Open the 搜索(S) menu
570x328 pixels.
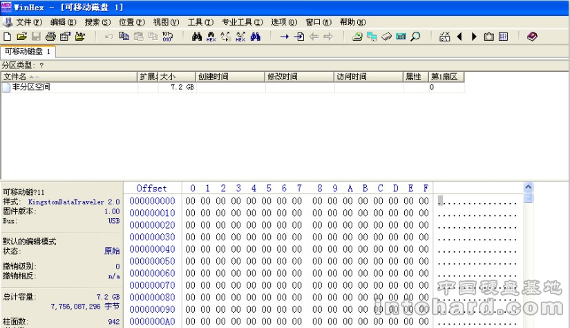click(x=97, y=22)
